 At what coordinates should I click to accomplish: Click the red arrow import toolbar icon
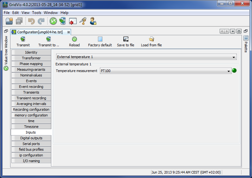tap(73, 21)
